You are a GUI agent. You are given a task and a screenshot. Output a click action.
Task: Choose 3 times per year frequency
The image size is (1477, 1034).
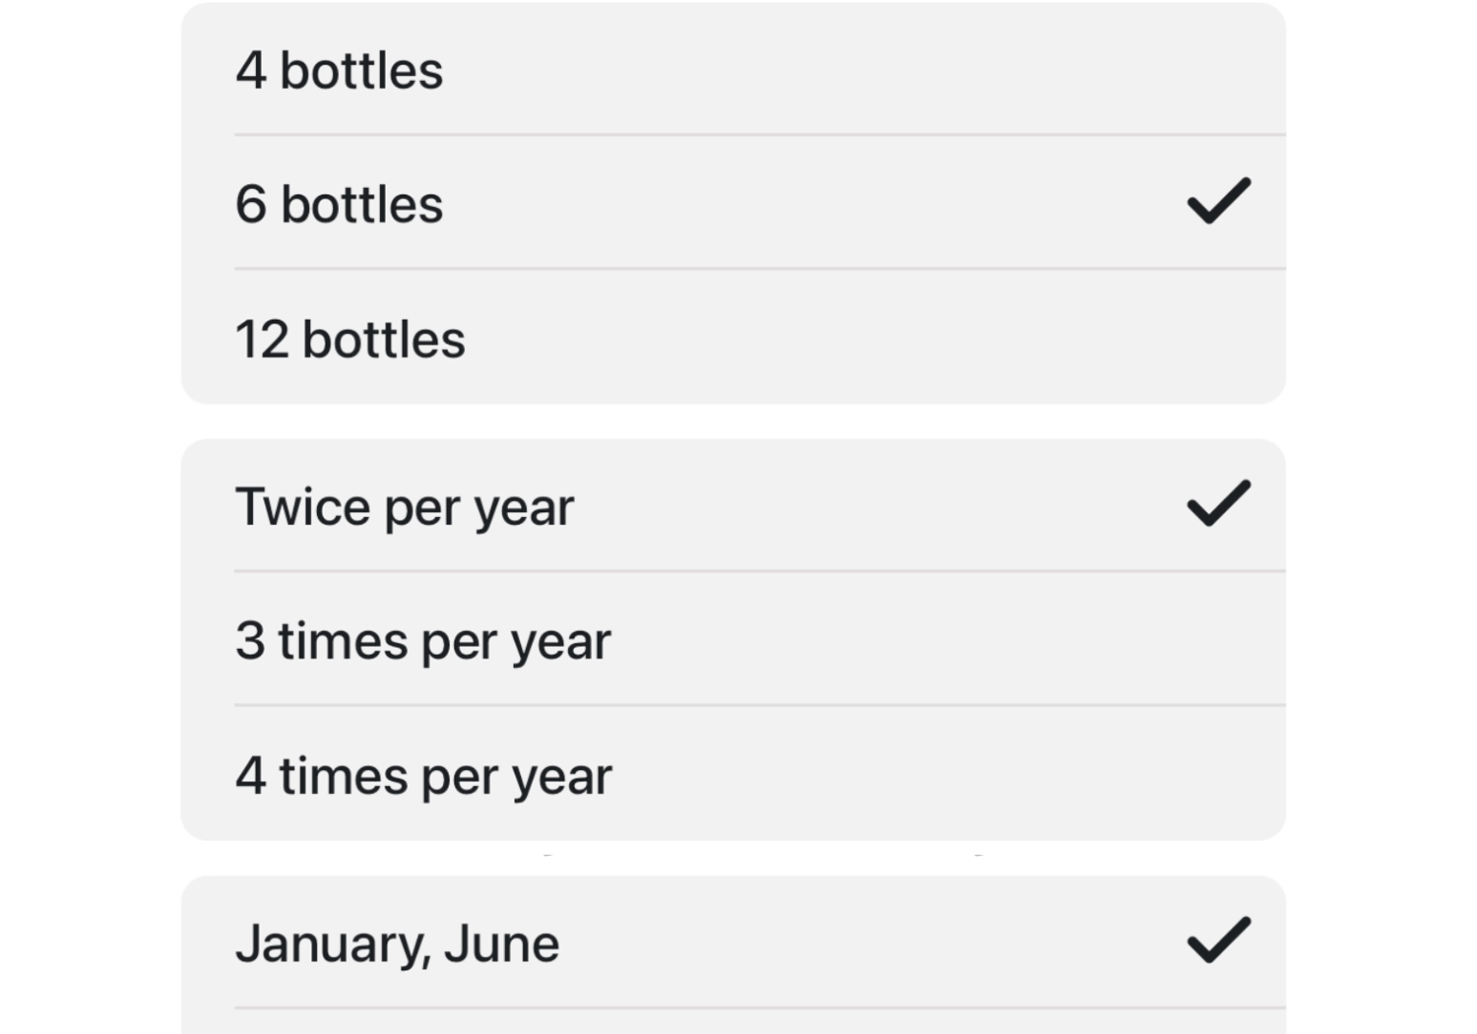[x=734, y=639]
